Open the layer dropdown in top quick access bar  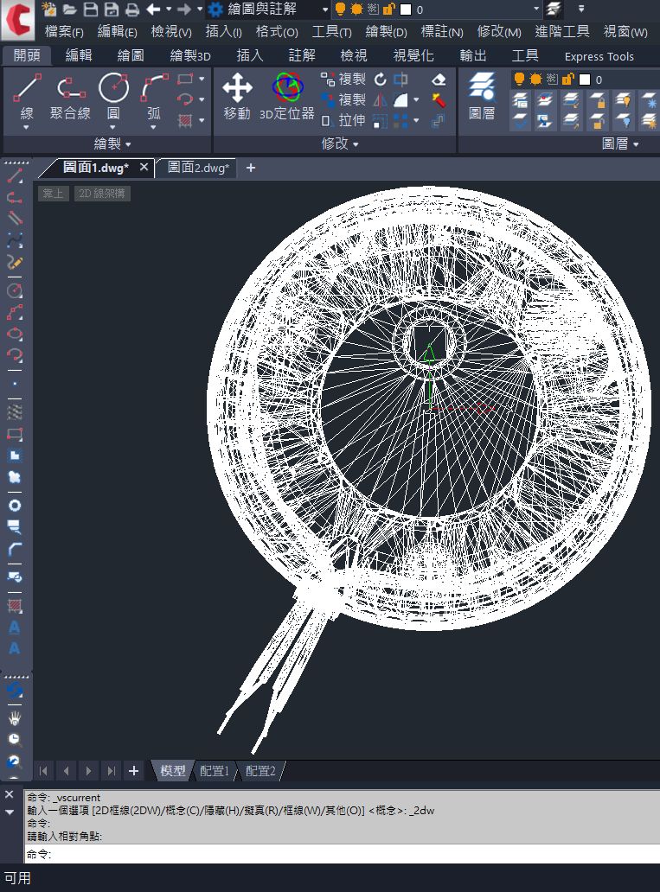tap(535, 10)
